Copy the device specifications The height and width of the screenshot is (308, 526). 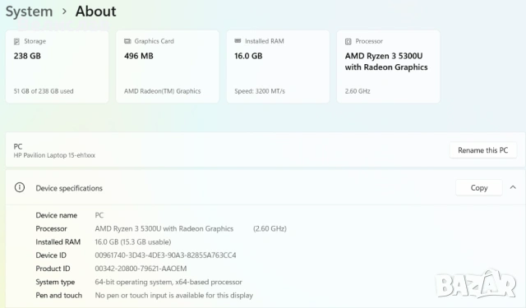tap(478, 188)
